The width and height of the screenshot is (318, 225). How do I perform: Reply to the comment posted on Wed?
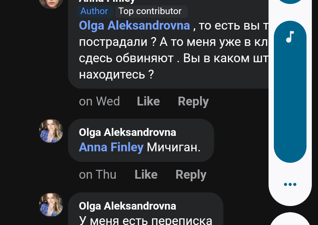point(193,101)
